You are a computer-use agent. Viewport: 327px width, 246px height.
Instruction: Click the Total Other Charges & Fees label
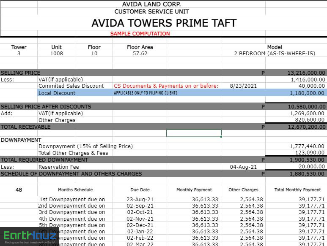[73, 153]
